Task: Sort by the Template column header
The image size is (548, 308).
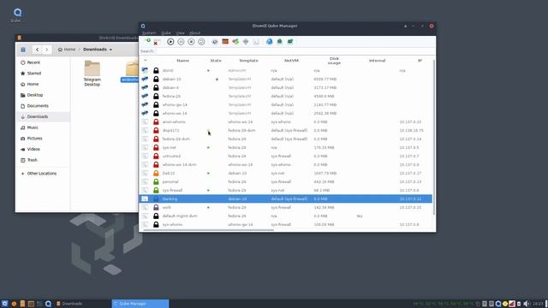Action: 248,61
